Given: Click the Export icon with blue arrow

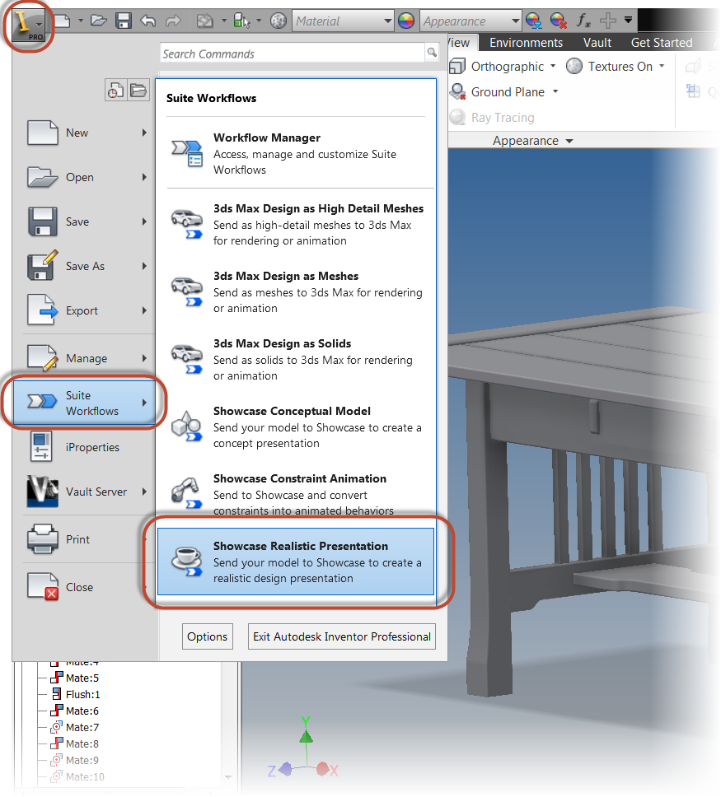Looking at the screenshot, I should tap(43, 310).
